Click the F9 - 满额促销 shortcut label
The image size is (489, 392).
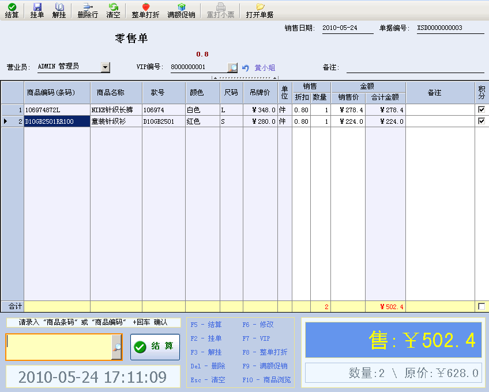coord(265,366)
